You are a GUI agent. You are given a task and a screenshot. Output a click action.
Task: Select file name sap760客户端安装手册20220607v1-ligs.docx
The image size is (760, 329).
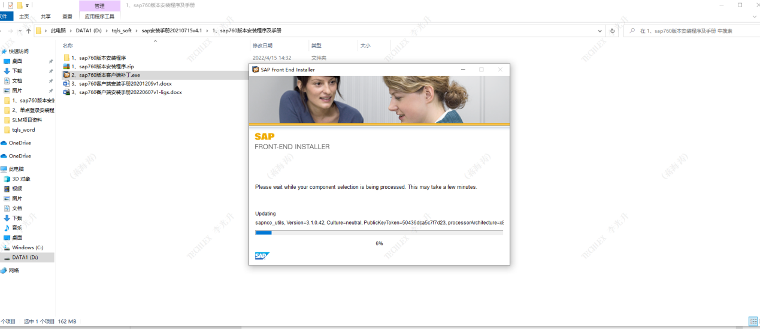[126, 92]
